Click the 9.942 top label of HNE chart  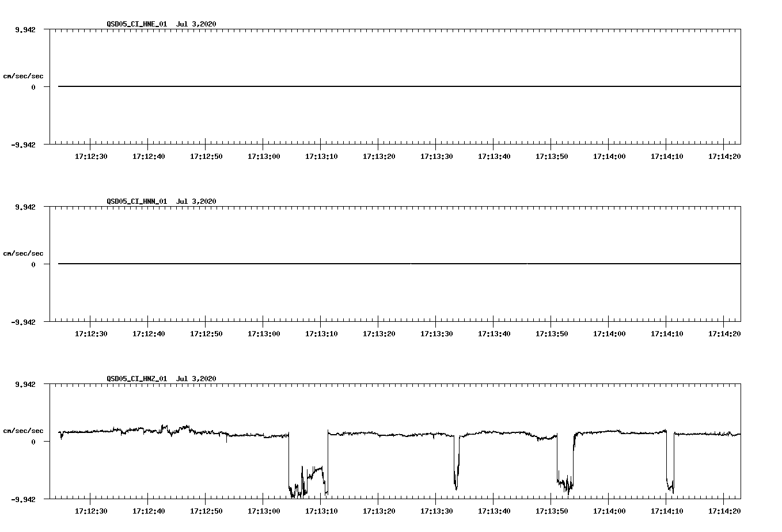(x=25, y=29)
